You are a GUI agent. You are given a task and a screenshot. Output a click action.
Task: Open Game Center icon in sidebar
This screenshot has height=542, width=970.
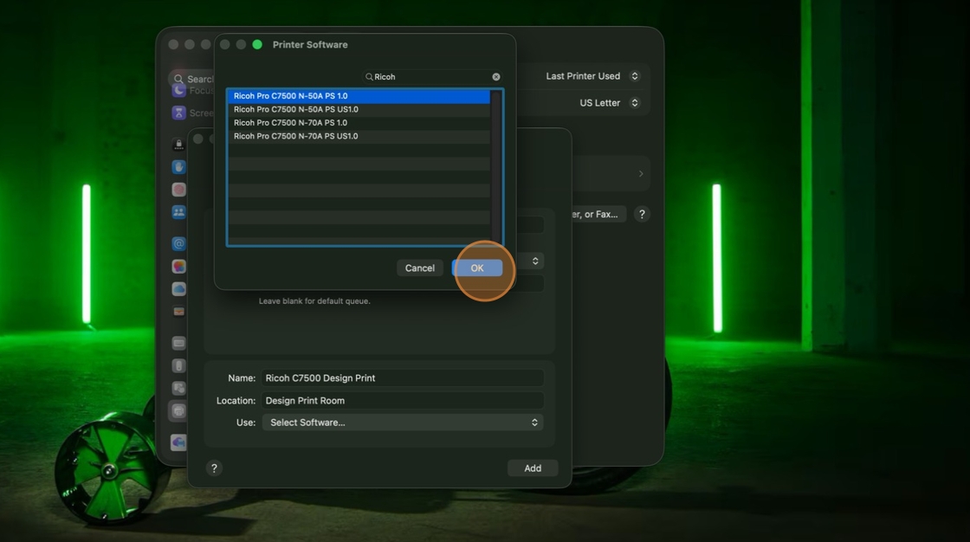pos(178,266)
